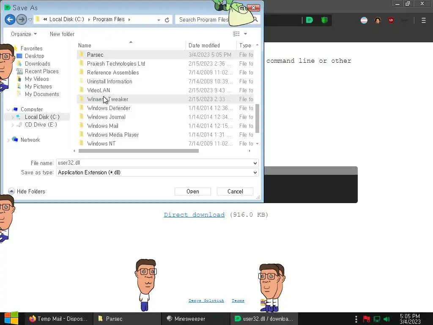
Task: Click Hide Folders toggle
Action: click(27, 191)
